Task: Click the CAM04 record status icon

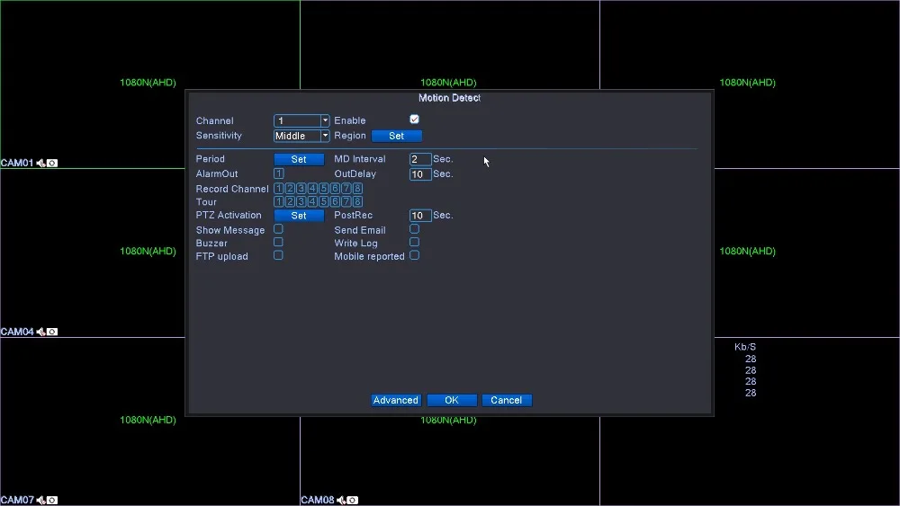Action: 52,332
